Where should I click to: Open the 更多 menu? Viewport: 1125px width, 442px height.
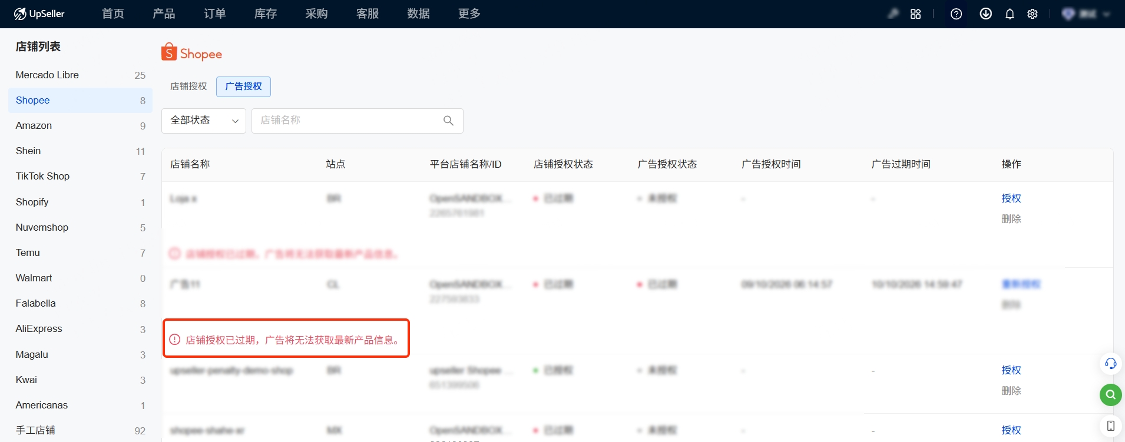(x=469, y=14)
